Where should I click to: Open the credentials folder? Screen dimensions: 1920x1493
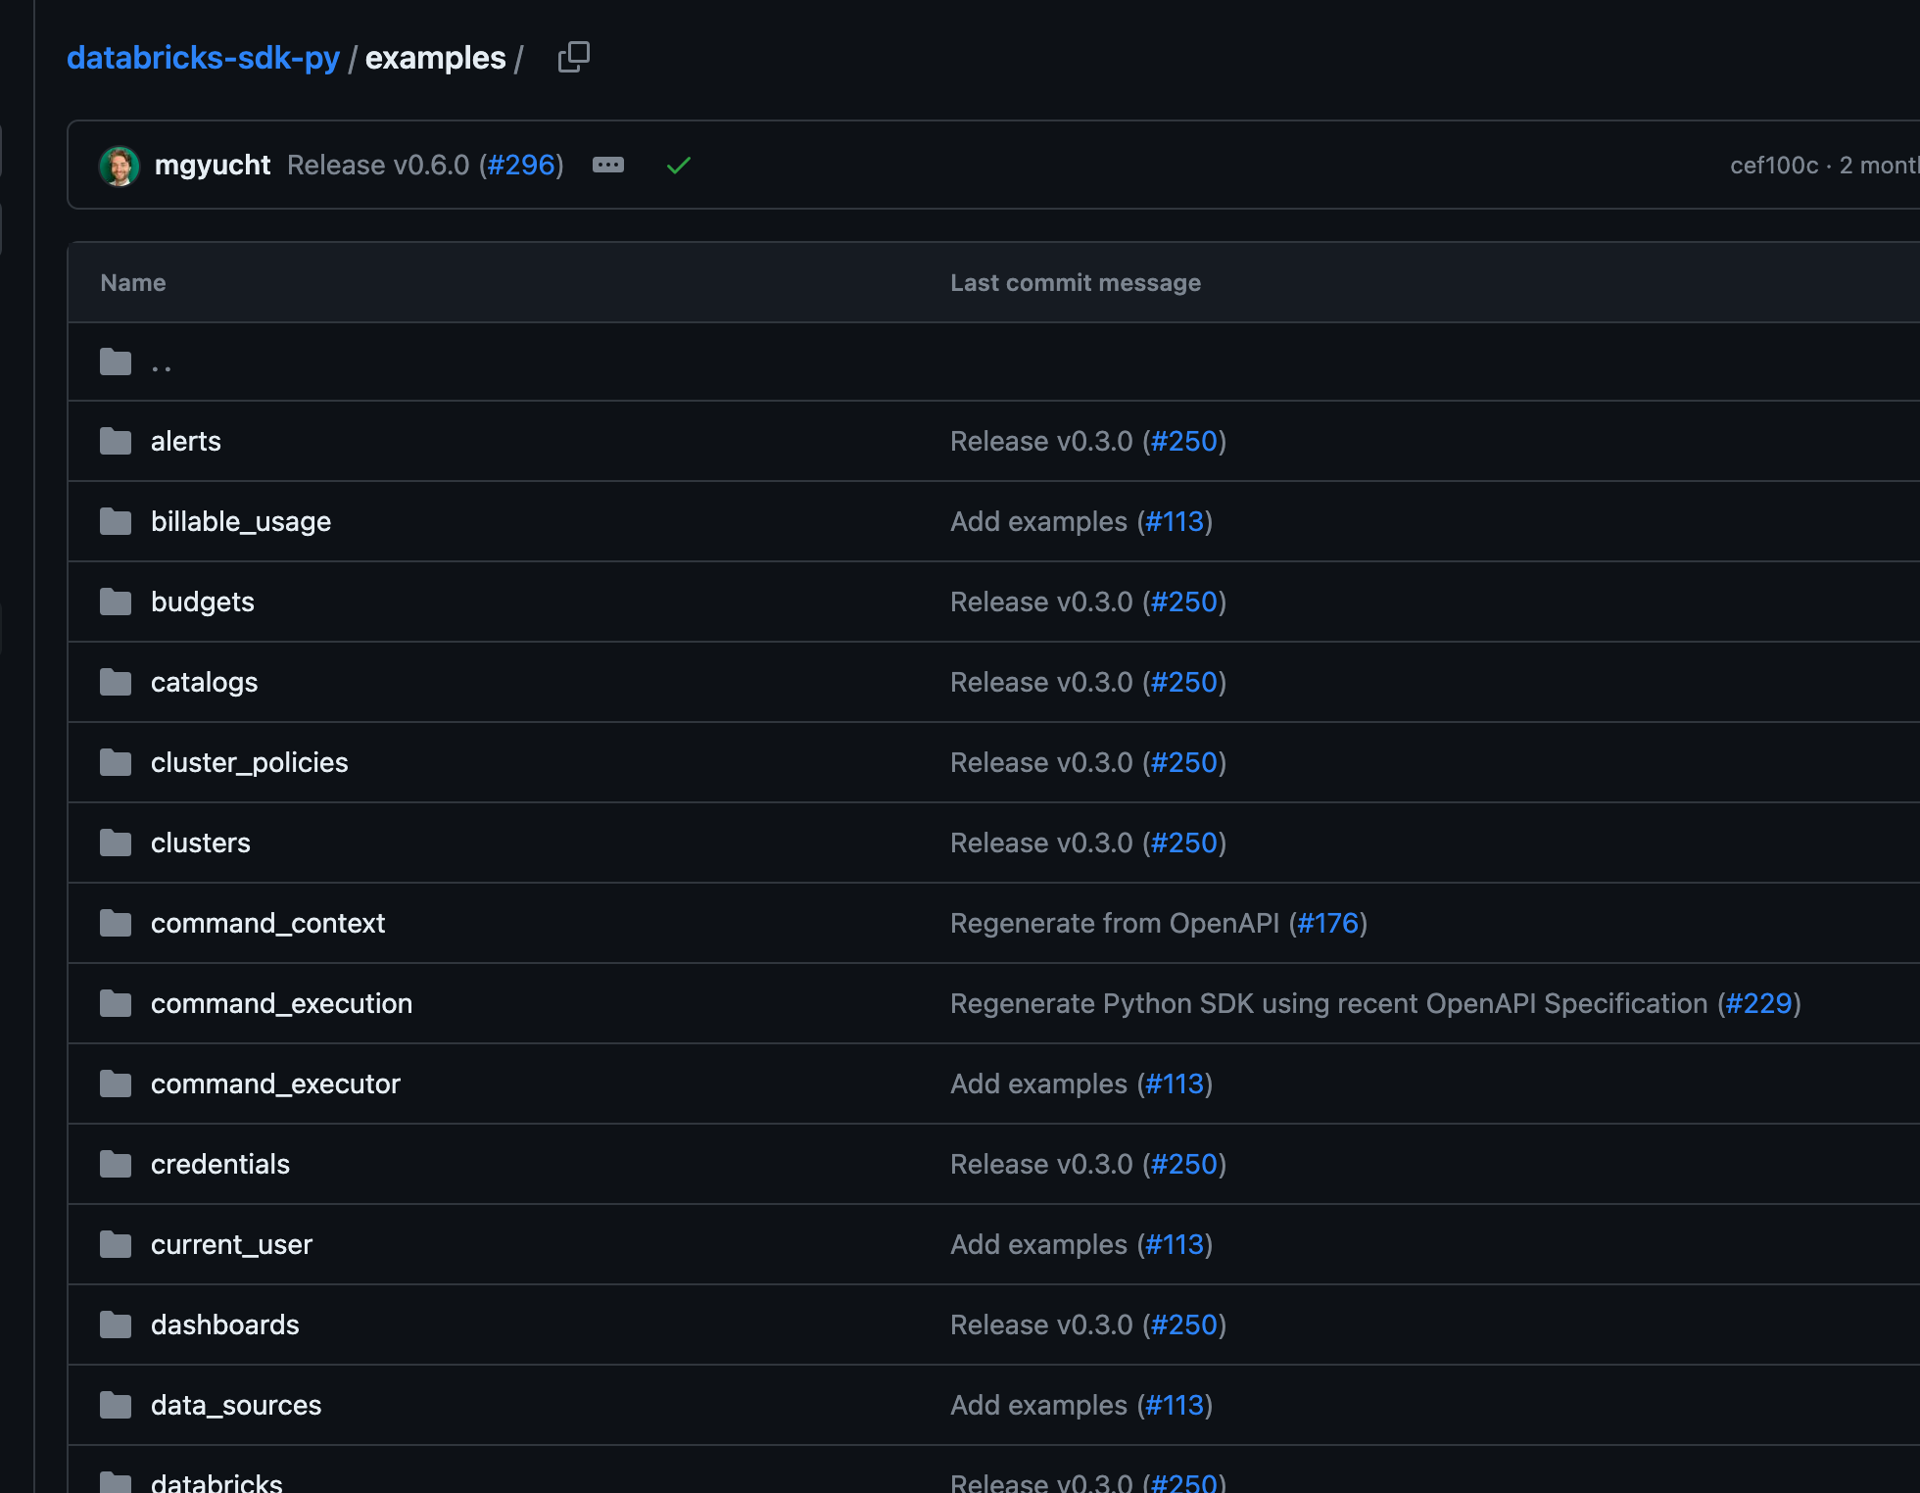click(x=220, y=1164)
